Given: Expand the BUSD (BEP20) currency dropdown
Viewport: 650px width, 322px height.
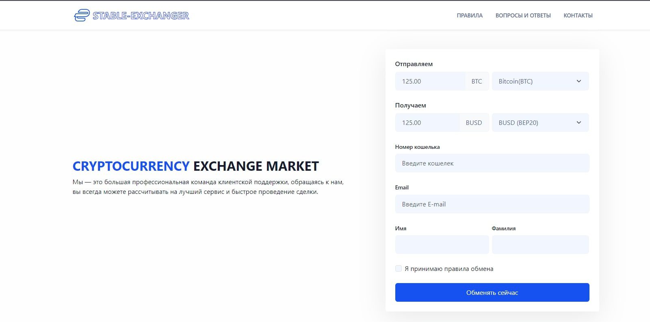Looking at the screenshot, I should coord(540,122).
